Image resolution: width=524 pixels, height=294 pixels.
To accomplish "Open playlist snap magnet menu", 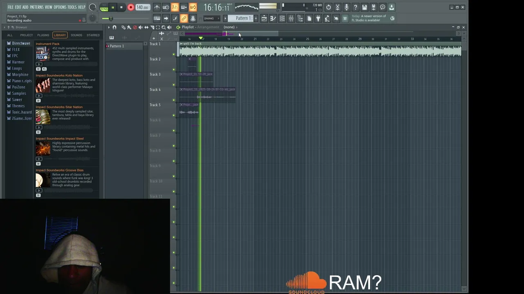I will click(114, 27).
